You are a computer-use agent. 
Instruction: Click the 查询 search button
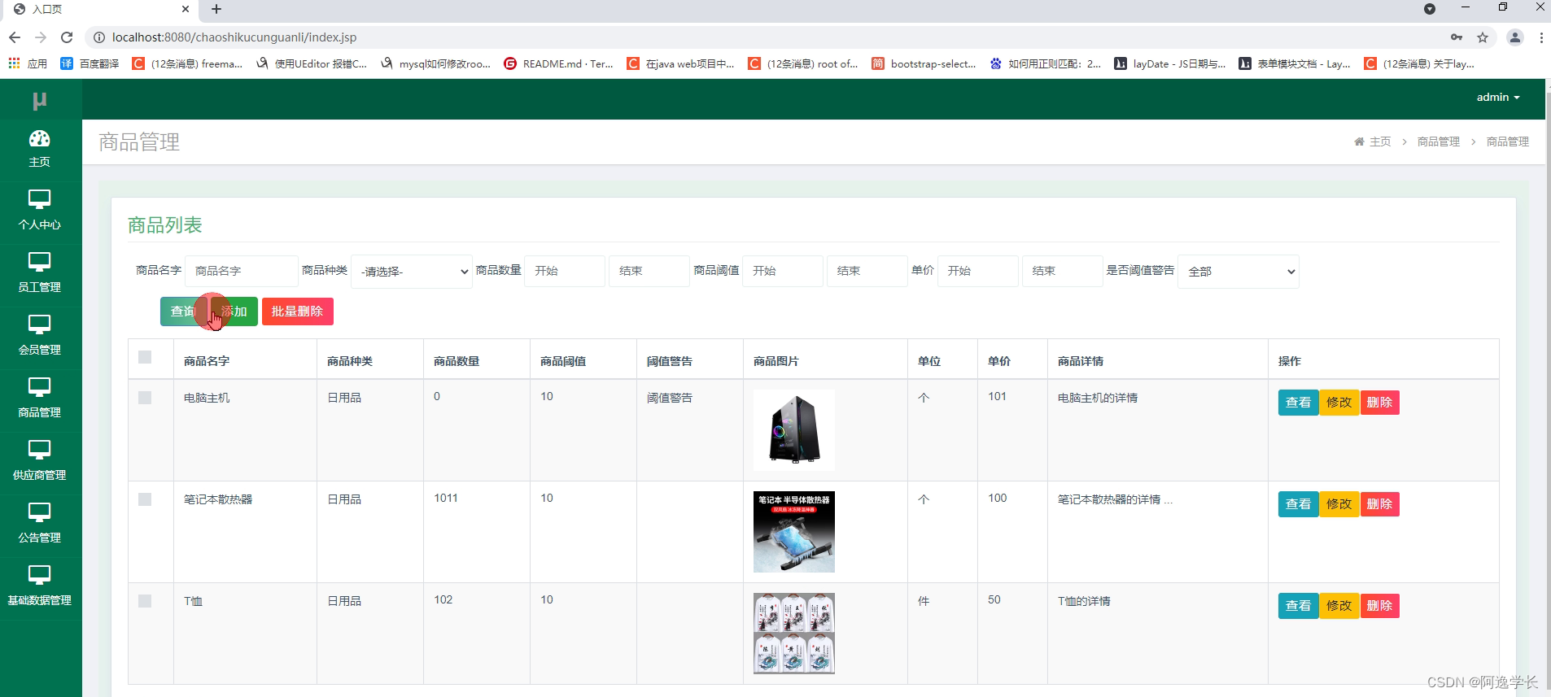click(183, 311)
